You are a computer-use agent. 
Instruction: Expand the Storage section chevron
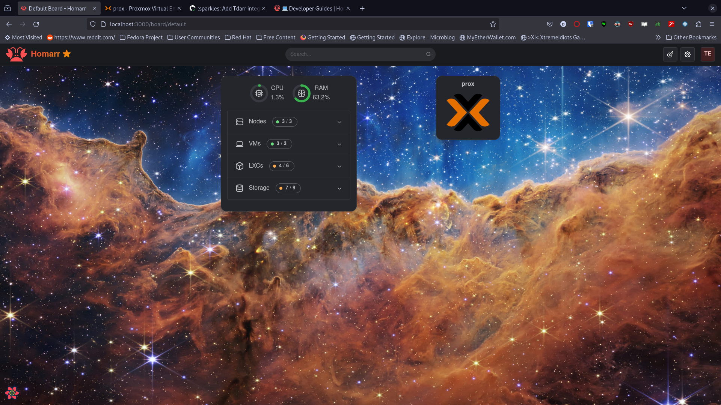point(339,189)
